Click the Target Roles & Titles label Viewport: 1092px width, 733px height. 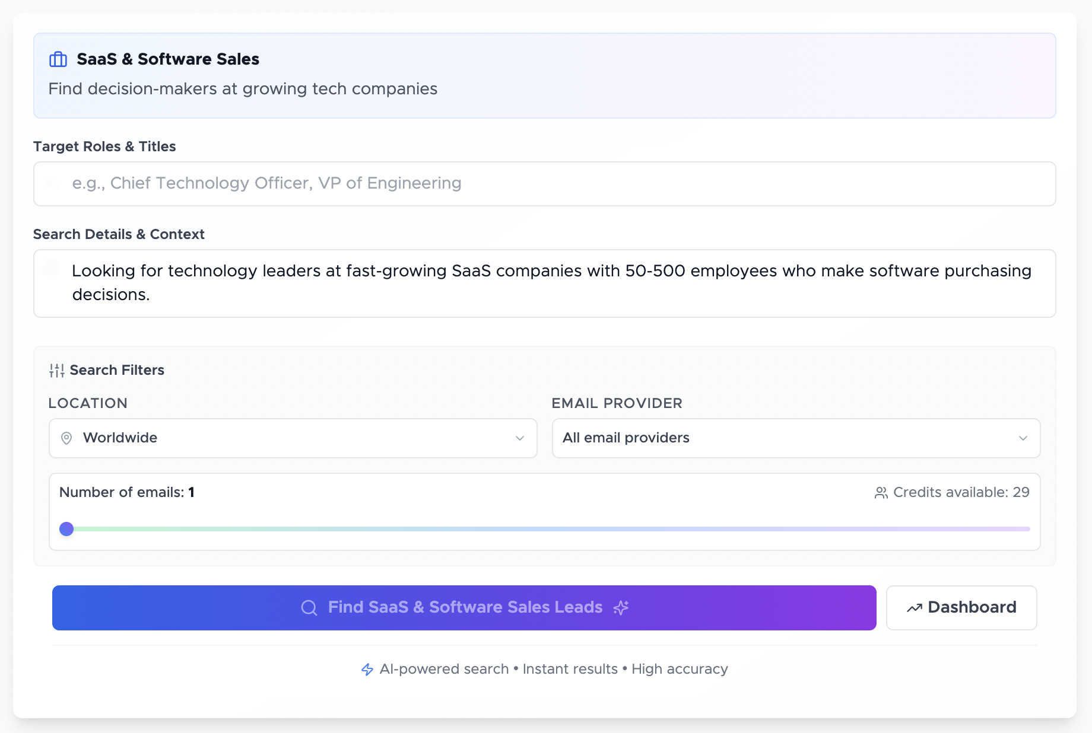tap(104, 146)
